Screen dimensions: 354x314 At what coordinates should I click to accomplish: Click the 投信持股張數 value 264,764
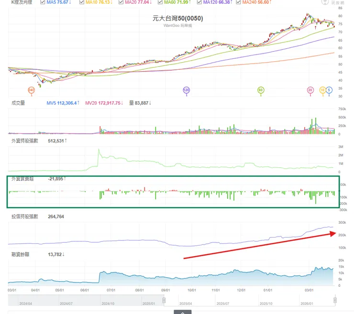[56, 217]
